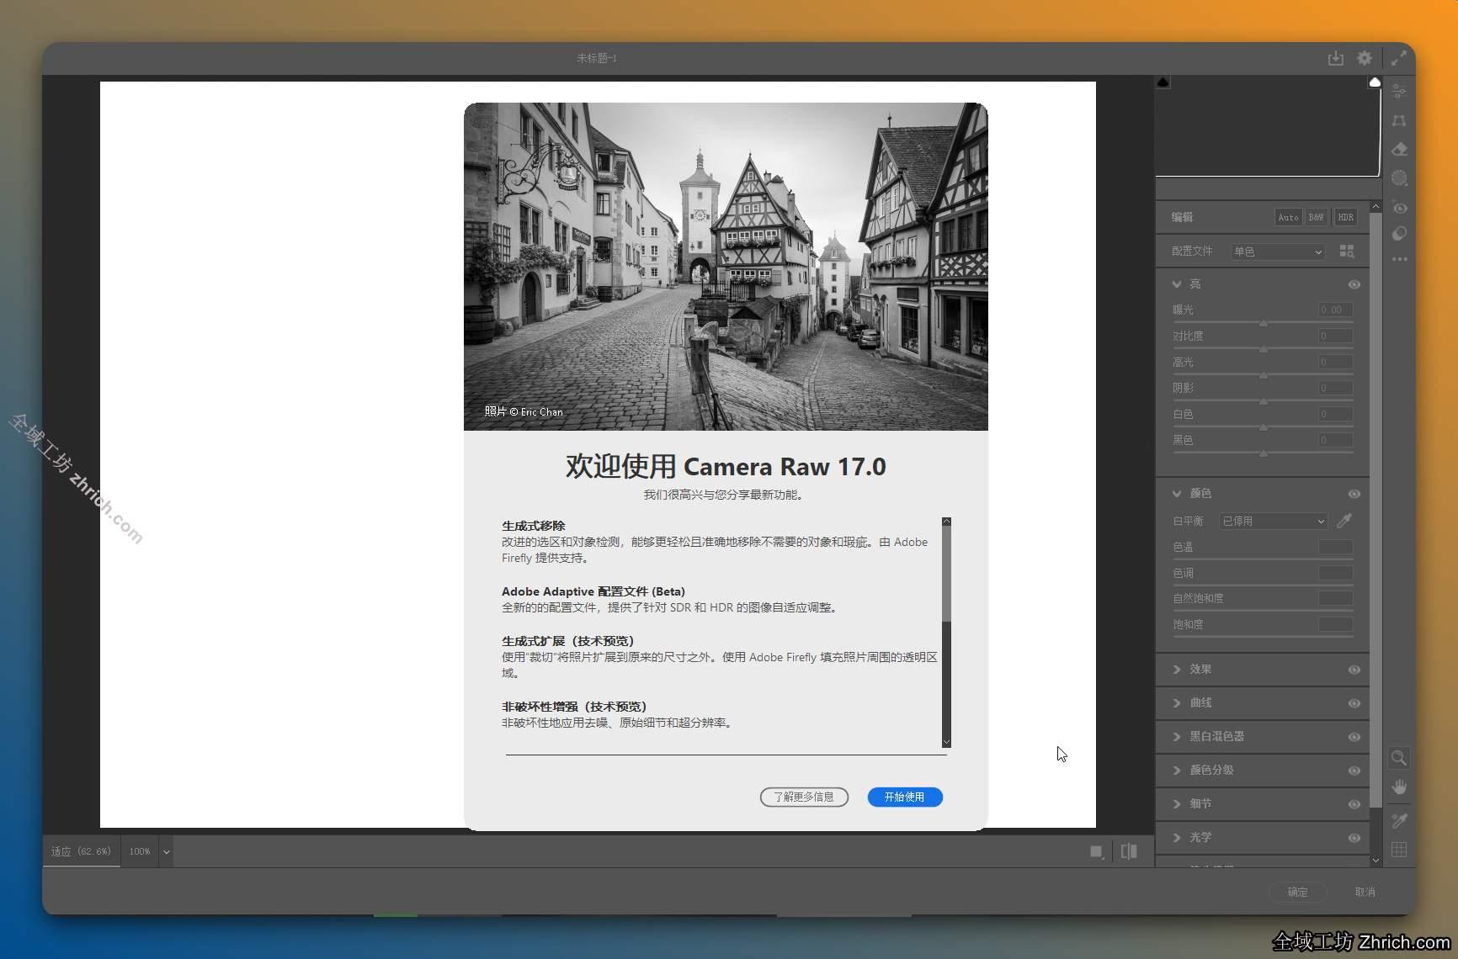Click the 曝光 slider handle
Image resolution: width=1458 pixels, height=959 pixels.
[1264, 323]
